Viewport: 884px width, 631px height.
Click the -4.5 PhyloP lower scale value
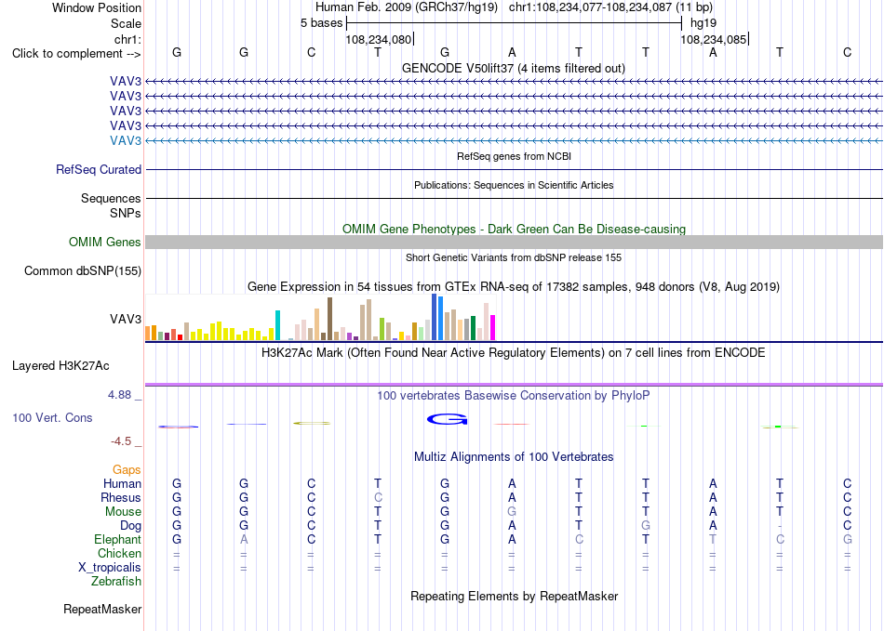pos(121,441)
